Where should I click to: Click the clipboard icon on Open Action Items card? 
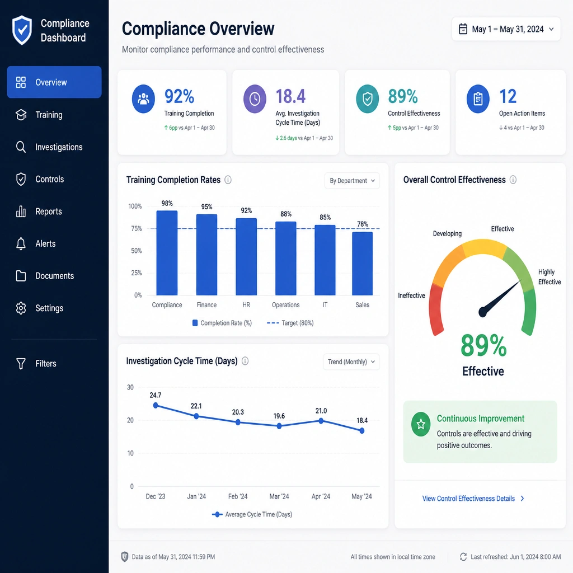coord(478,98)
